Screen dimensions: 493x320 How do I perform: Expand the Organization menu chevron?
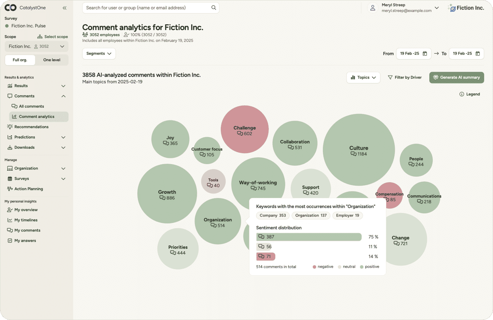coord(63,169)
